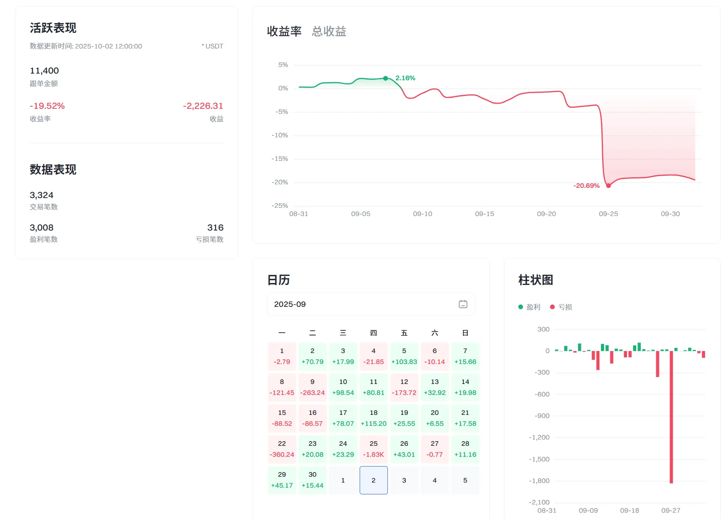The image size is (724, 519).
Task: Select September 12 cell showing -173.72
Action: [404, 387]
